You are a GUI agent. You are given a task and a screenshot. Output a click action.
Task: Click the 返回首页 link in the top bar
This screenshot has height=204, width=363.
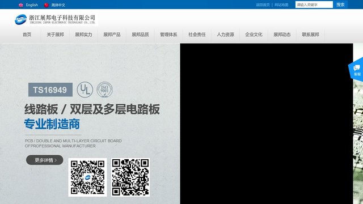tap(263, 5)
